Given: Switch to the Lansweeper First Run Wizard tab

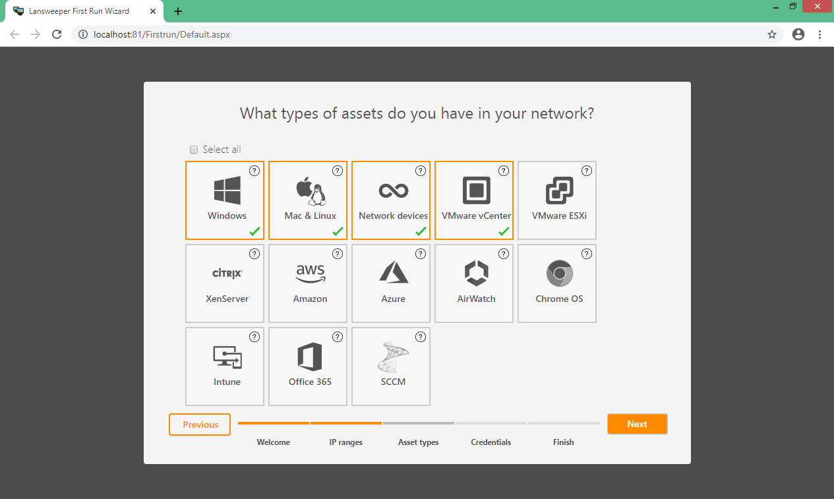Looking at the screenshot, I should 79,11.
